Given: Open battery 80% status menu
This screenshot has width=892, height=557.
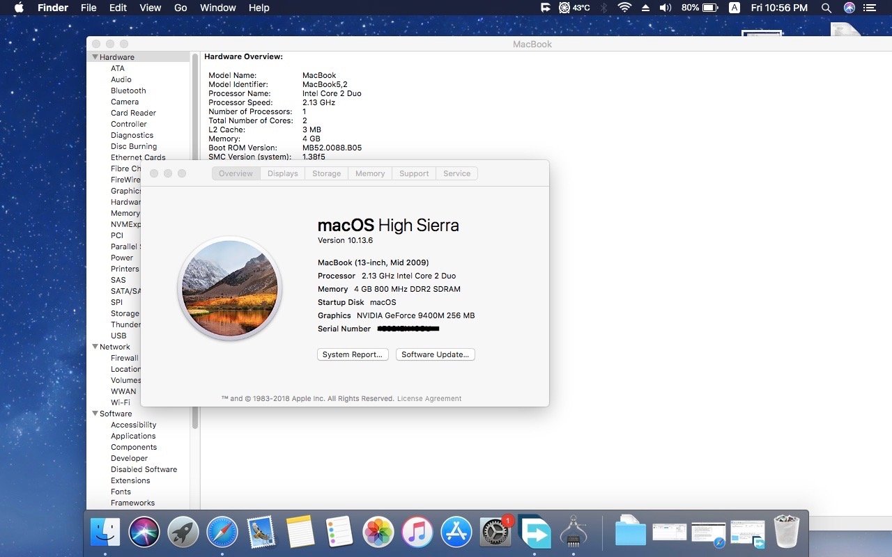Looking at the screenshot, I should [x=700, y=8].
